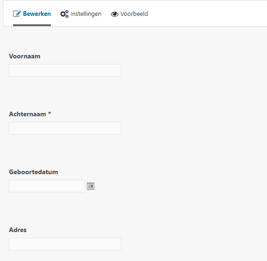Click the active tab underline below Bewerken
The image size is (267, 261).
[x=32, y=25]
